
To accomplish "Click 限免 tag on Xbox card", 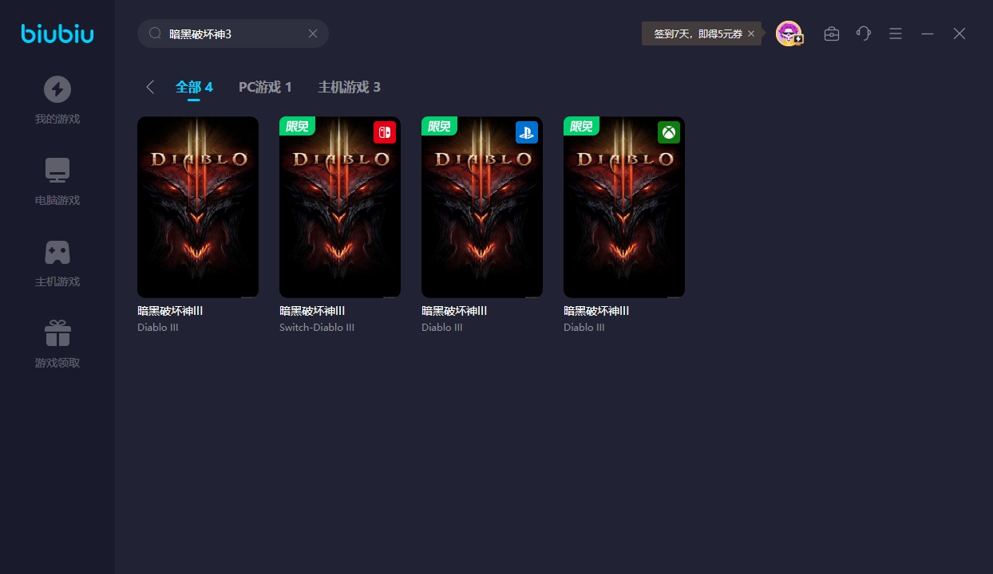I will tap(581, 126).
